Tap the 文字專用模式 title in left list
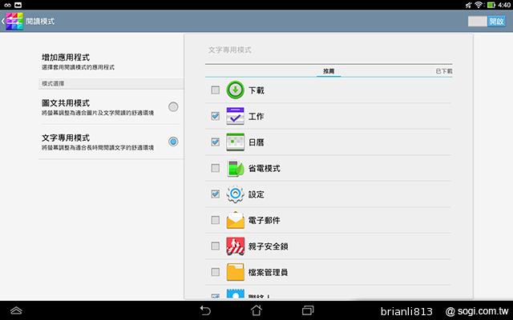The image size is (513, 320). 66,138
